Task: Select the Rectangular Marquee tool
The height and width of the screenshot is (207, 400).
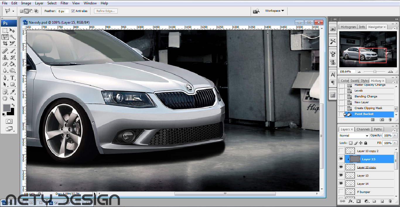Action: [5, 30]
